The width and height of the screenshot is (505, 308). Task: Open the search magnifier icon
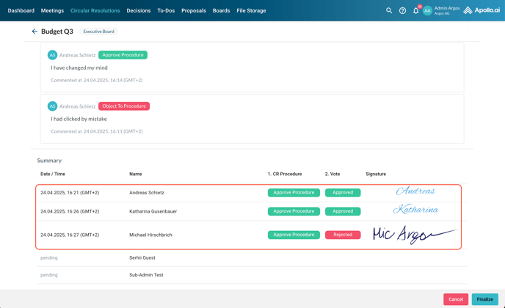pyautogui.click(x=389, y=11)
